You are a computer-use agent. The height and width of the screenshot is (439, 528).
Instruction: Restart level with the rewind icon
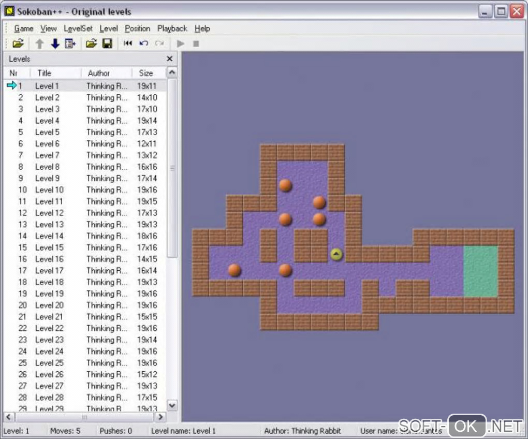pos(128,43)
